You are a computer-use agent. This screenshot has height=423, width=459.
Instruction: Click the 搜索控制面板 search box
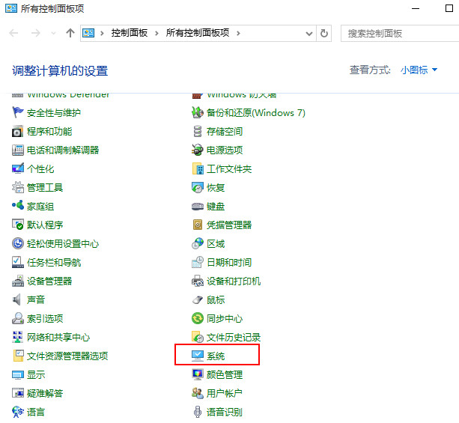click(x=400, y=34)
